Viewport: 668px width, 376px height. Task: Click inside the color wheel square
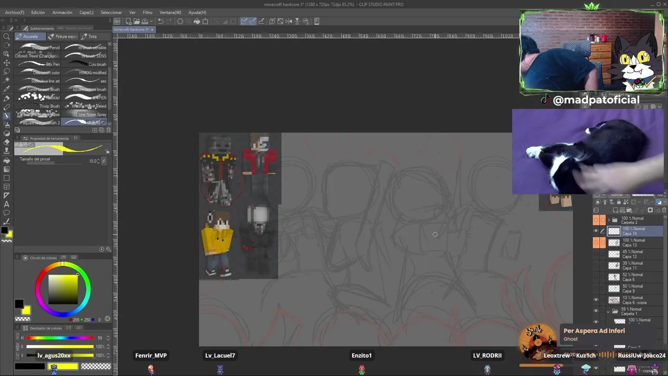click(x=63, y=289)
